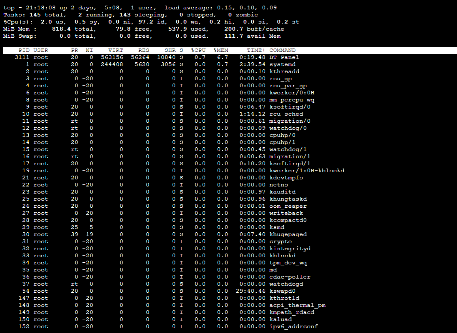Viewport: 457px width, 333px height.
Task: Click kblockd command in the PID 33 row
Action: coord(282,256)
